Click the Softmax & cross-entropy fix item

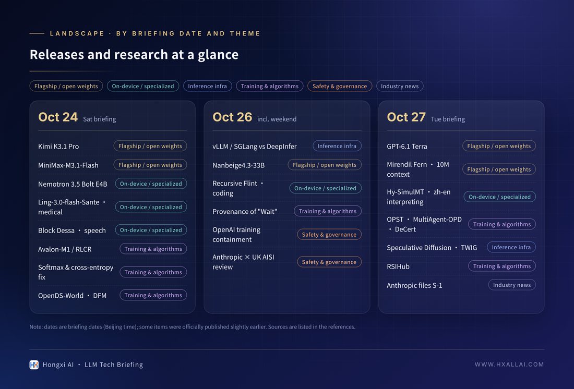click(x=76, y=272)
